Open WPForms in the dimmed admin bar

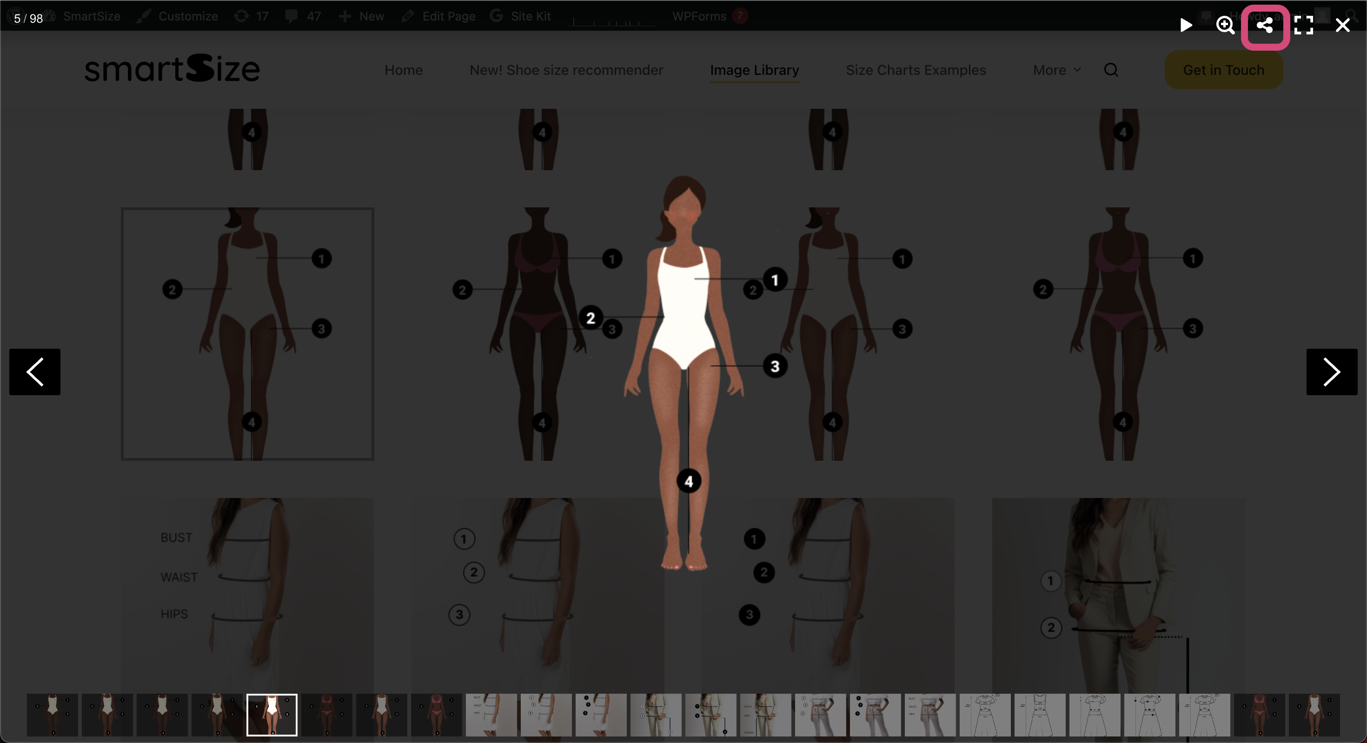(710, 16)
